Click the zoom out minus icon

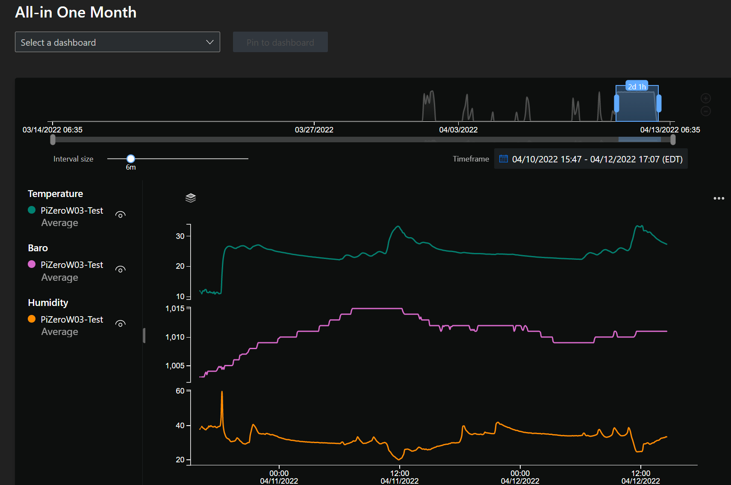[x=706, y=111]
